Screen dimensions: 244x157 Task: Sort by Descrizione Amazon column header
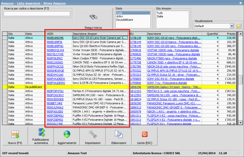[100, 34]
